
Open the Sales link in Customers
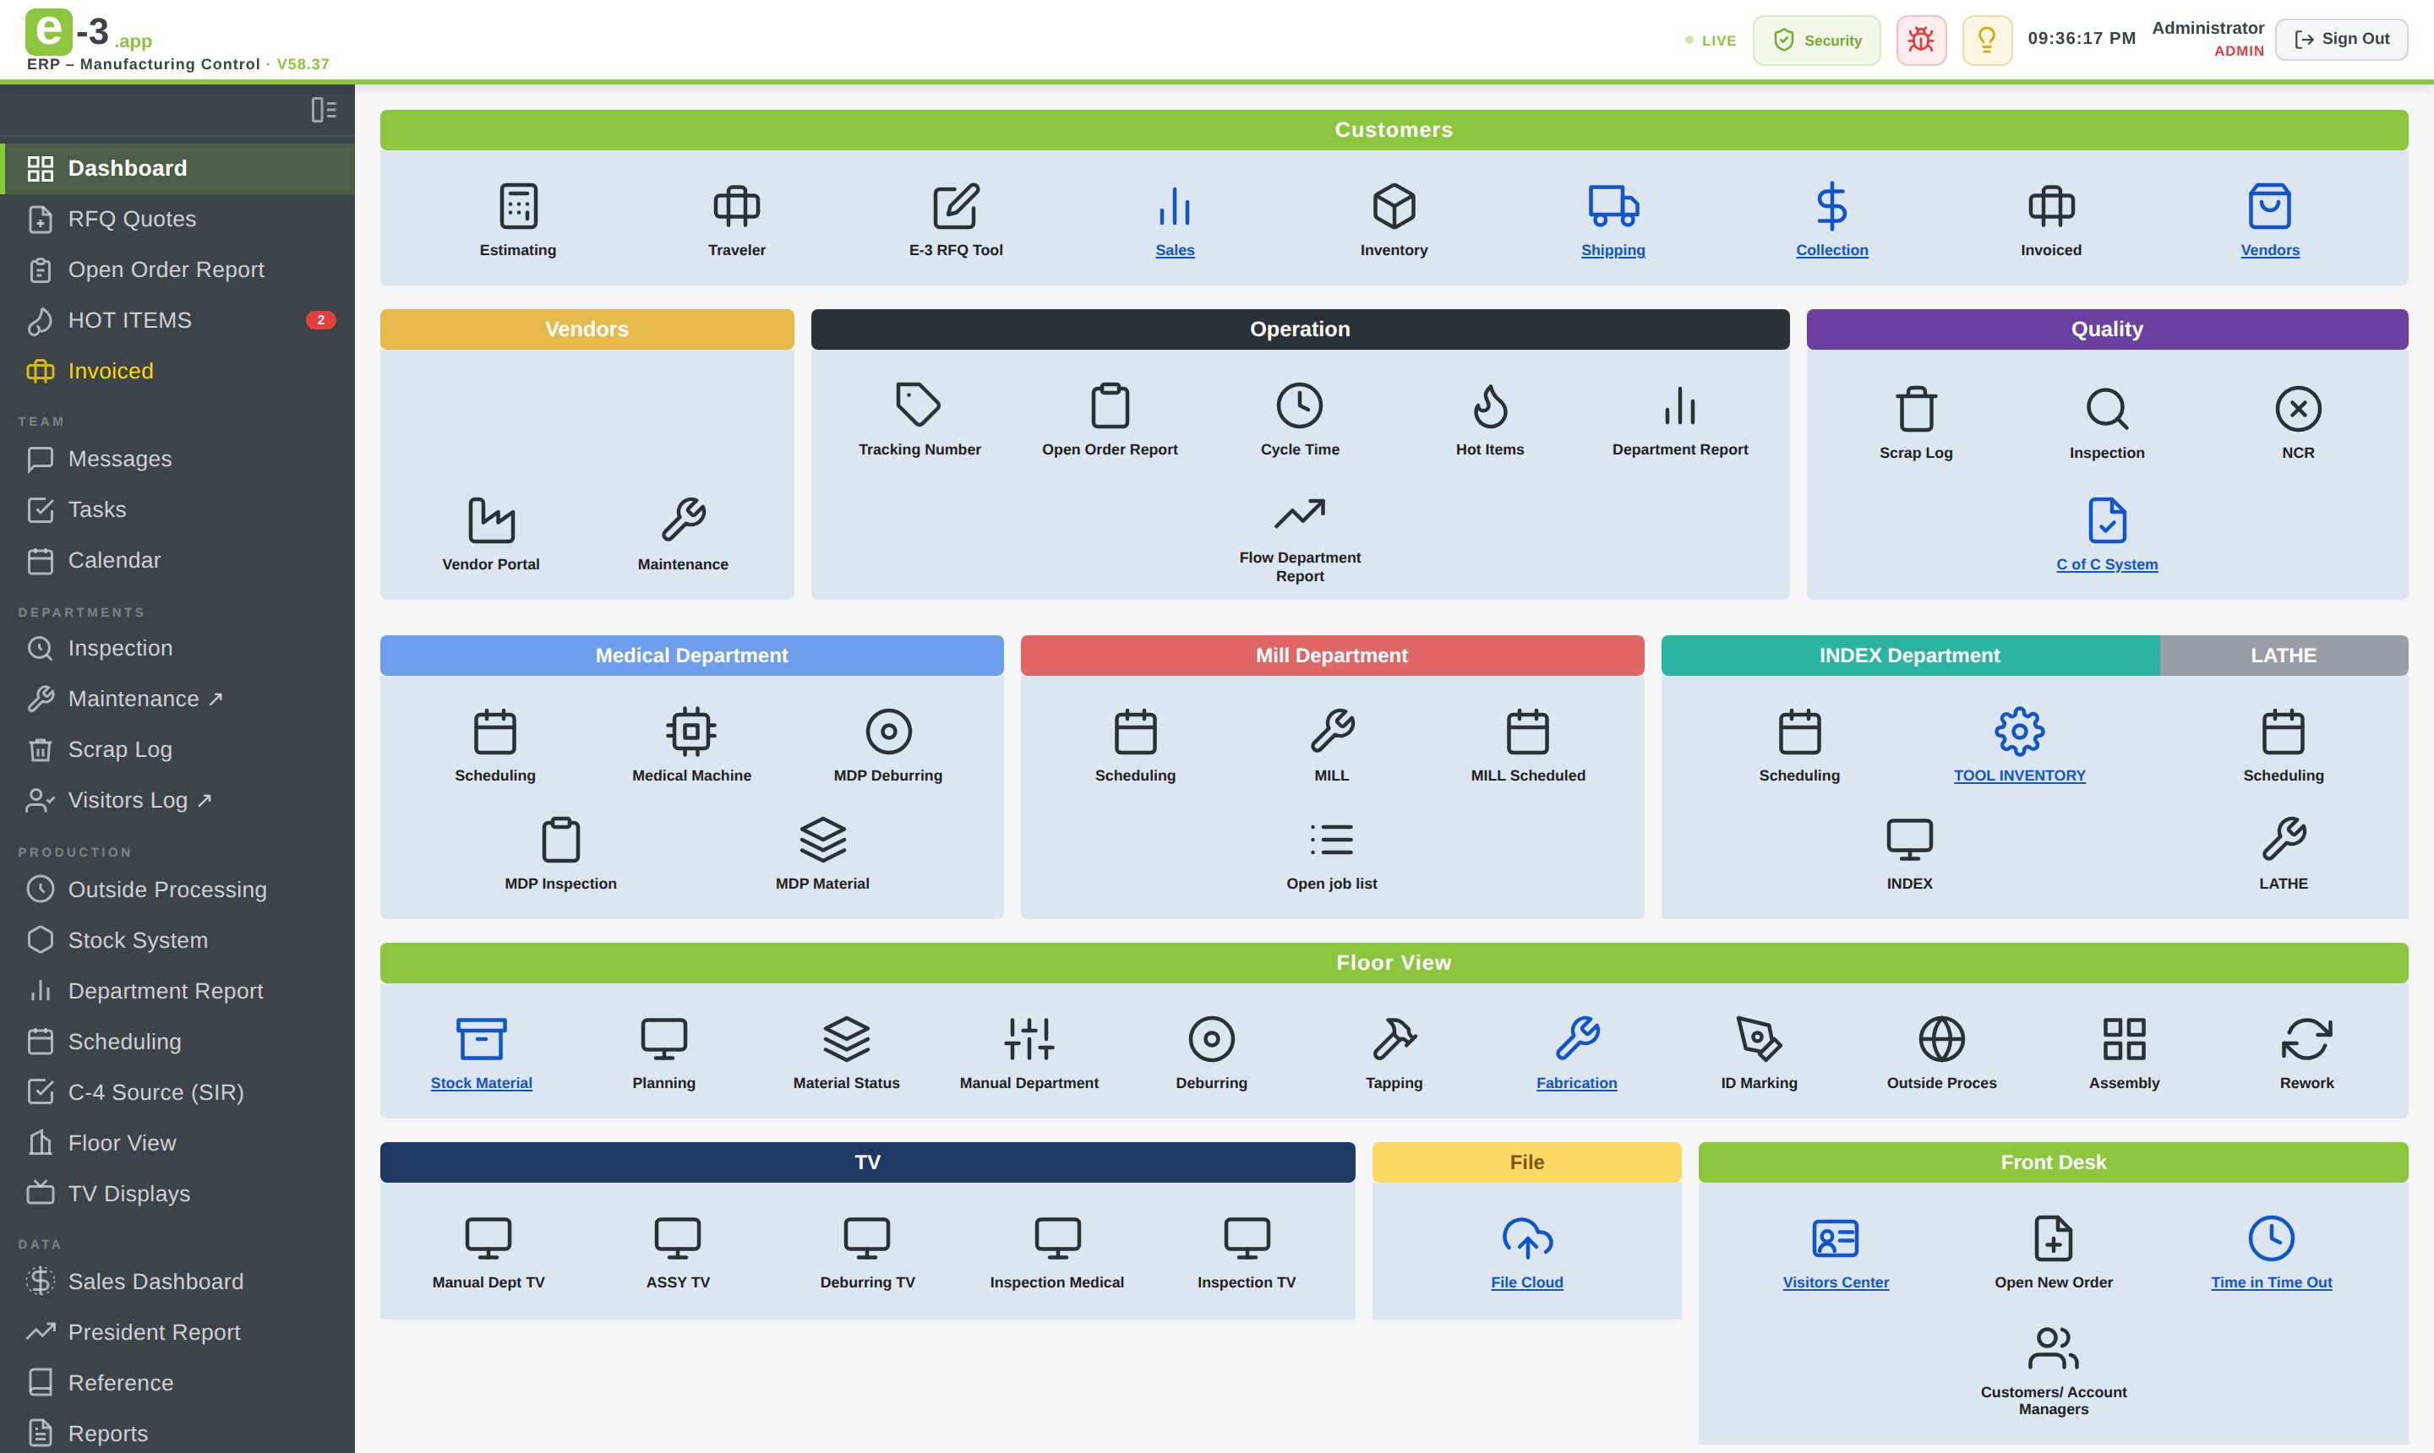coord(1175,251)
